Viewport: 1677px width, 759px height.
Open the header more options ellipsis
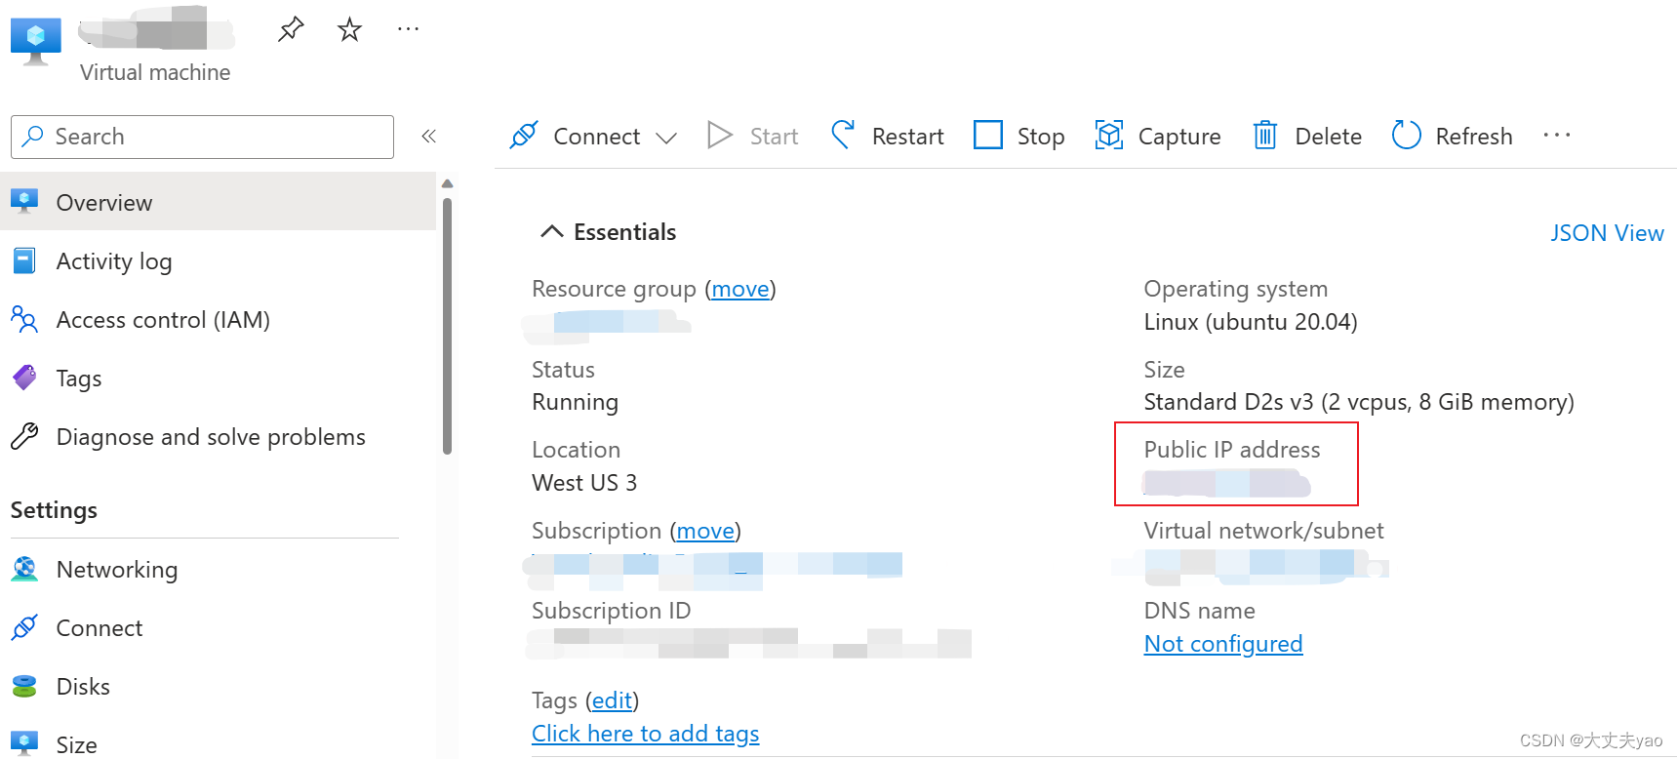[x=408, y=29]
